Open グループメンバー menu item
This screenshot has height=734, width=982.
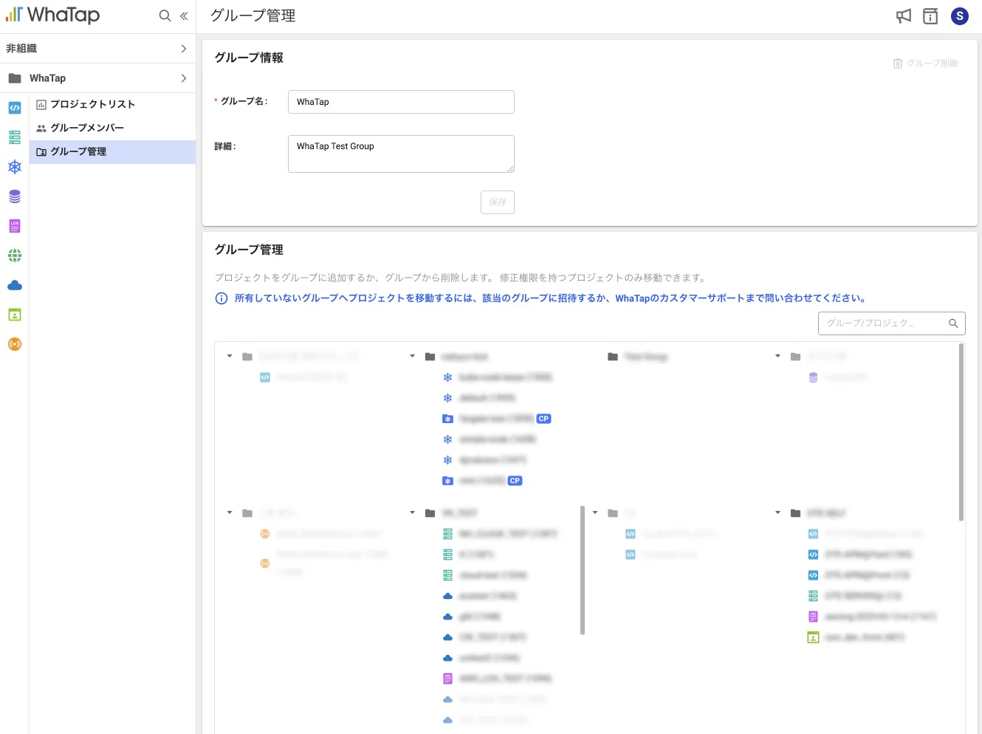(x=112, y=128)
